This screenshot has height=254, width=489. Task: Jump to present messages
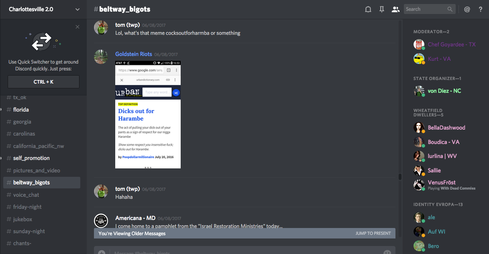pos(373,233)
